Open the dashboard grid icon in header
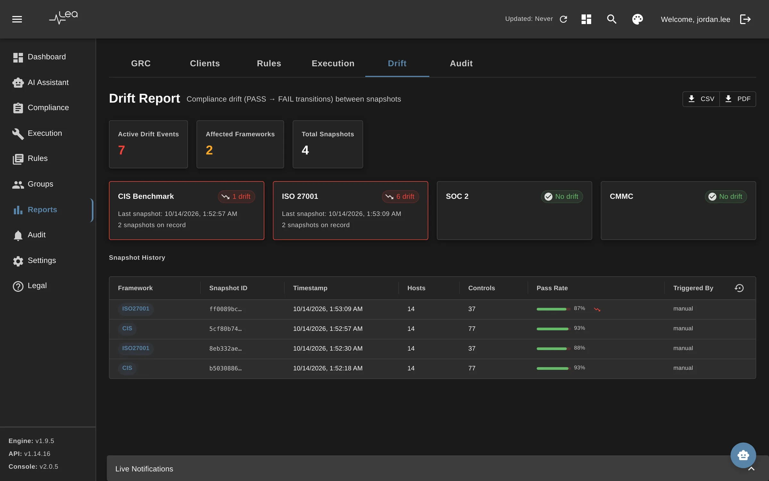769x481 pixels. click(x=586, y=19)
